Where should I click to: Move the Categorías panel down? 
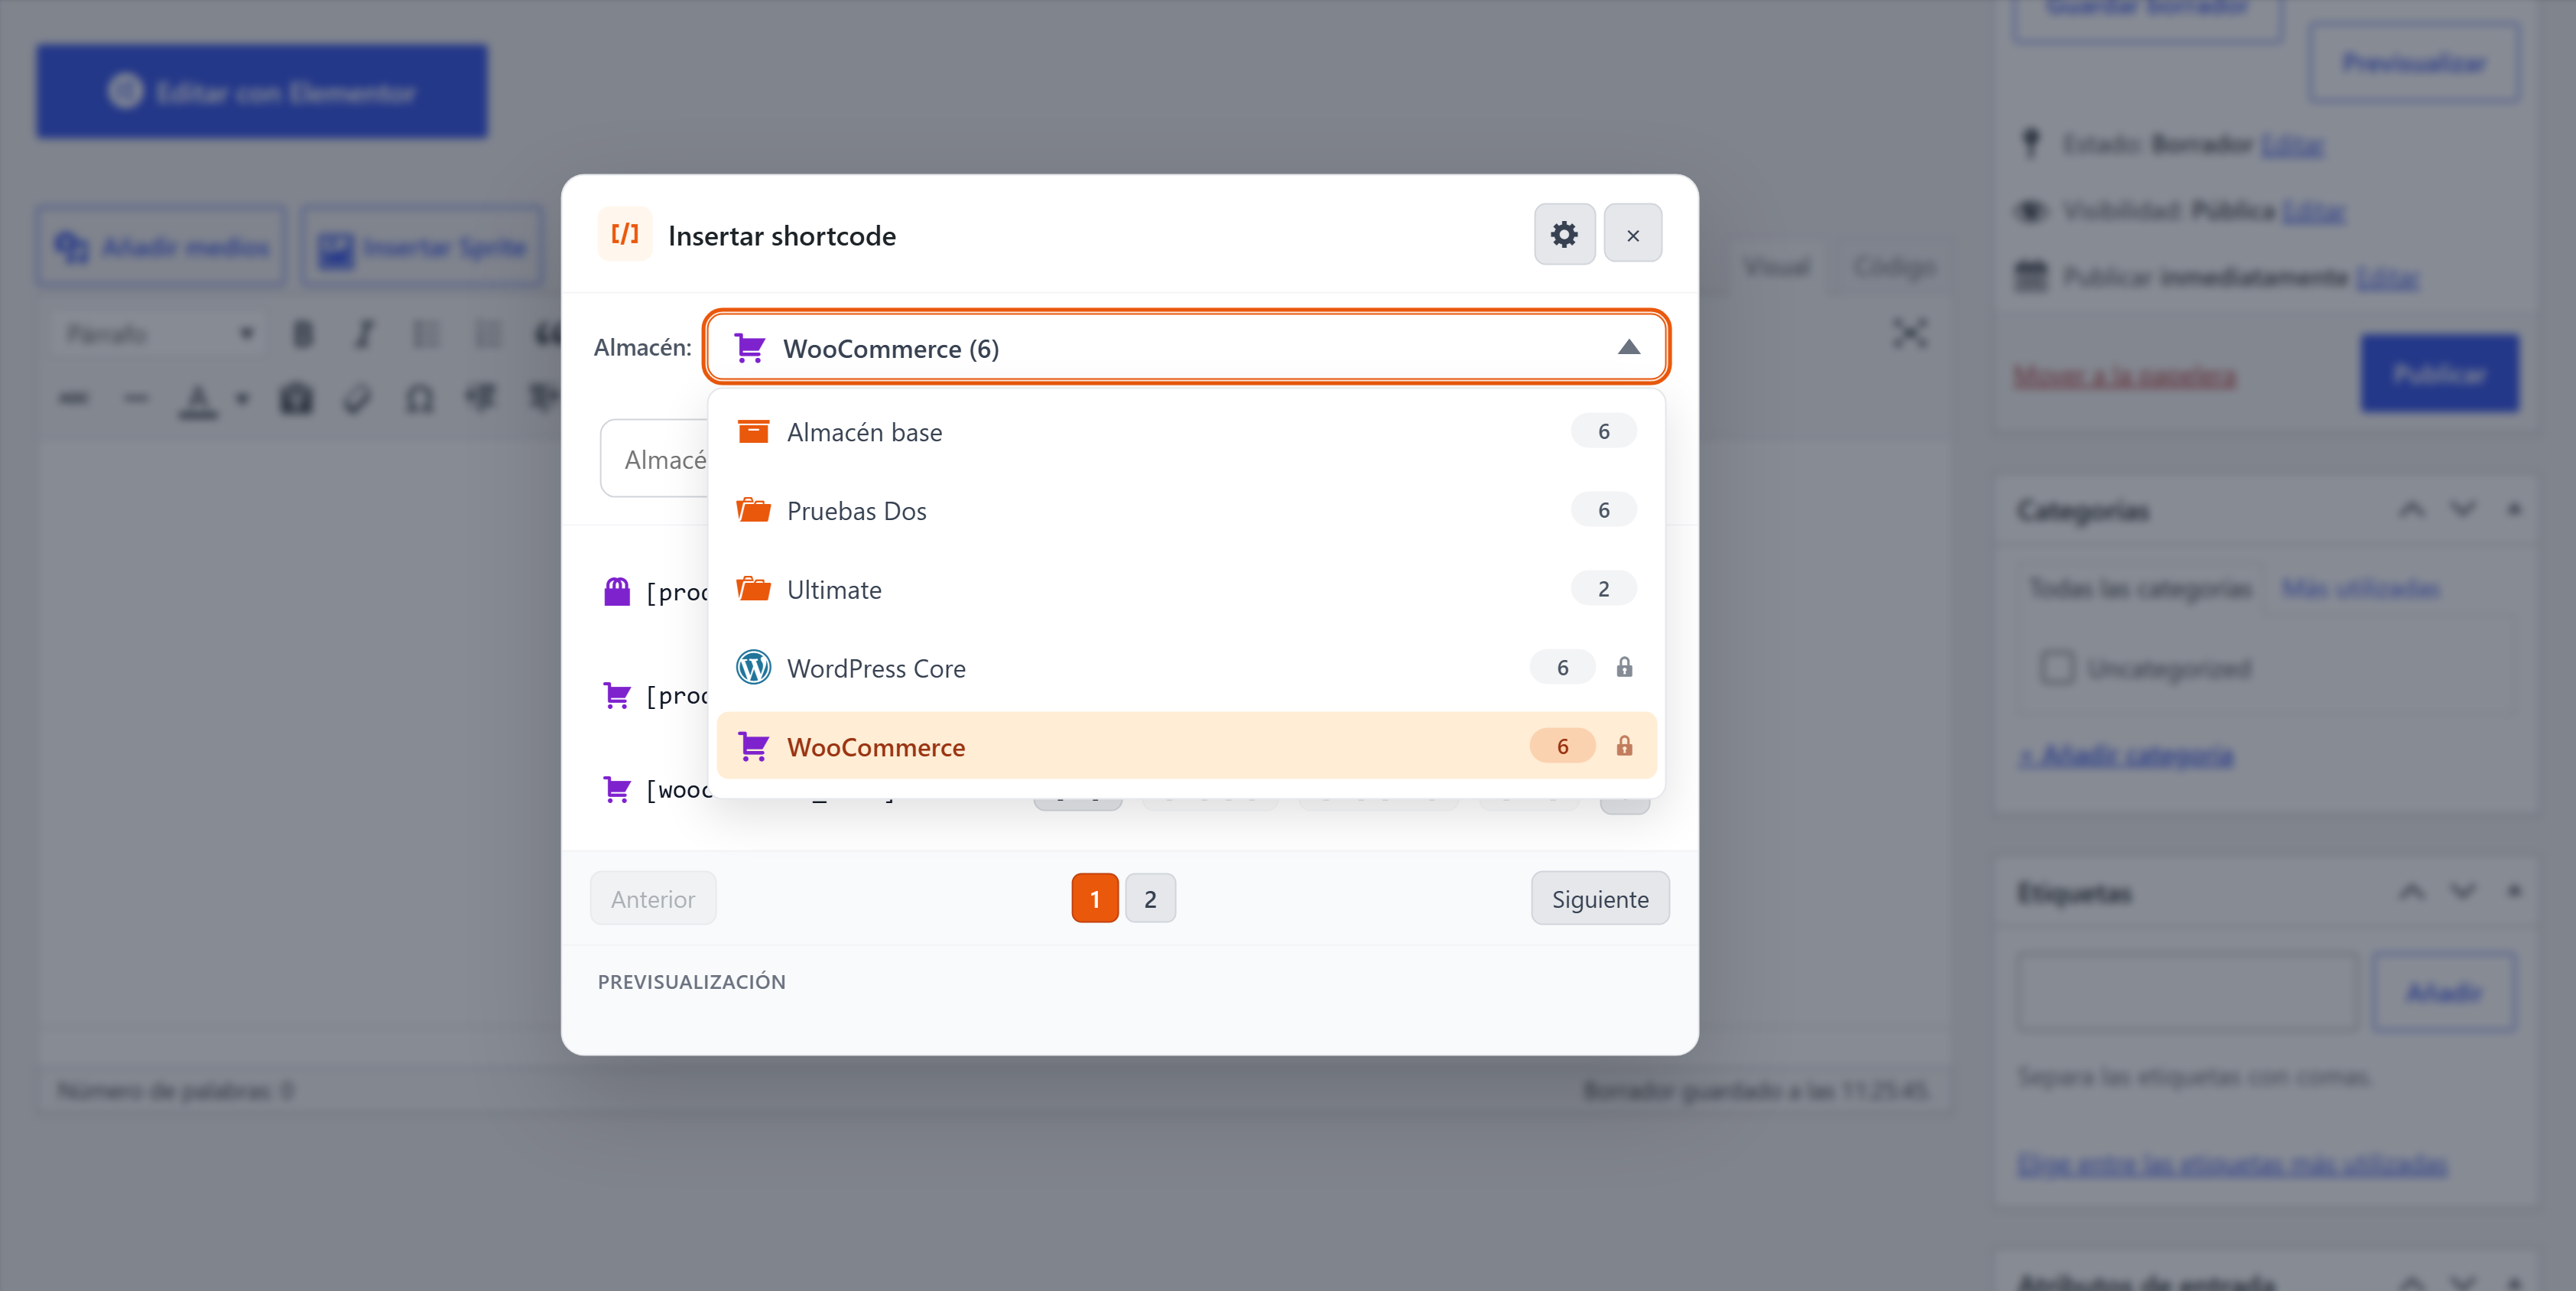coord(2462,509)
